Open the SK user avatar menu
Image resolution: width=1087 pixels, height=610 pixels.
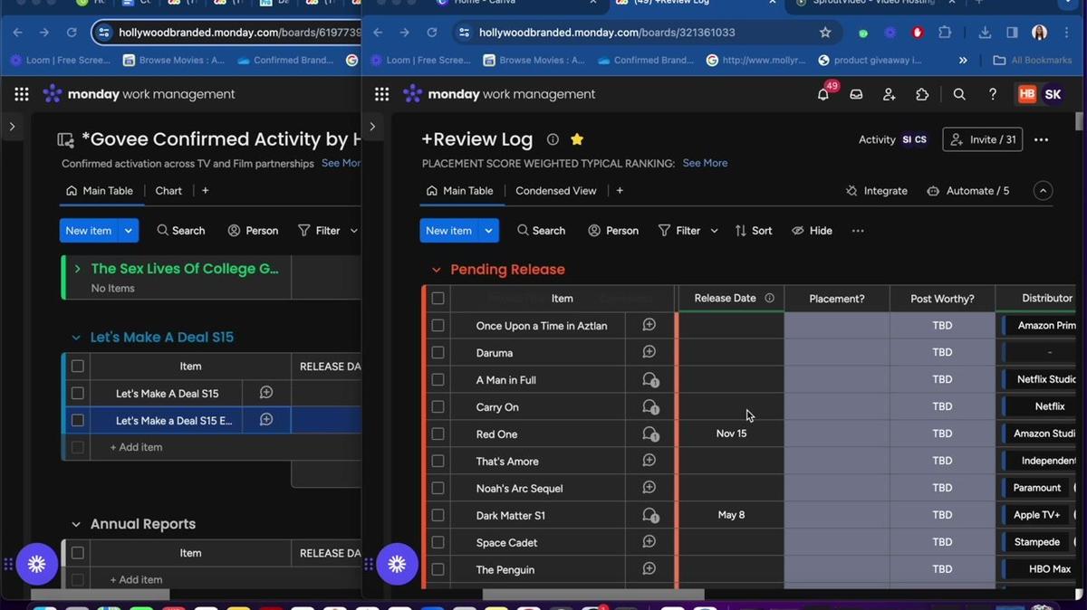click(1053, 94)
